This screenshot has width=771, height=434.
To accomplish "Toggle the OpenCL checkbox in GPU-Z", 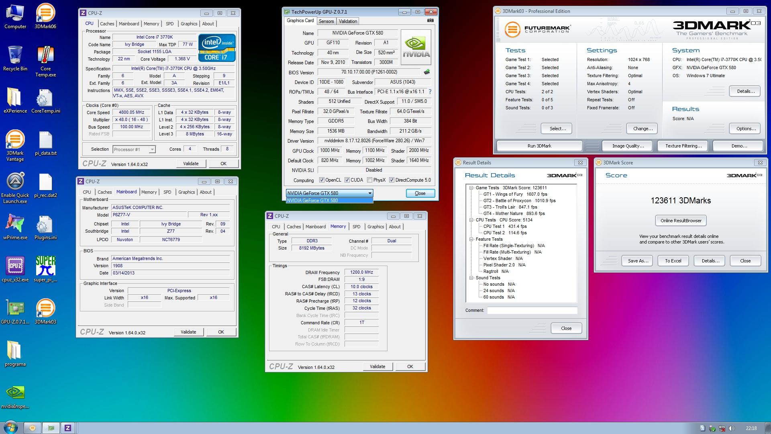I will point(322,180).
